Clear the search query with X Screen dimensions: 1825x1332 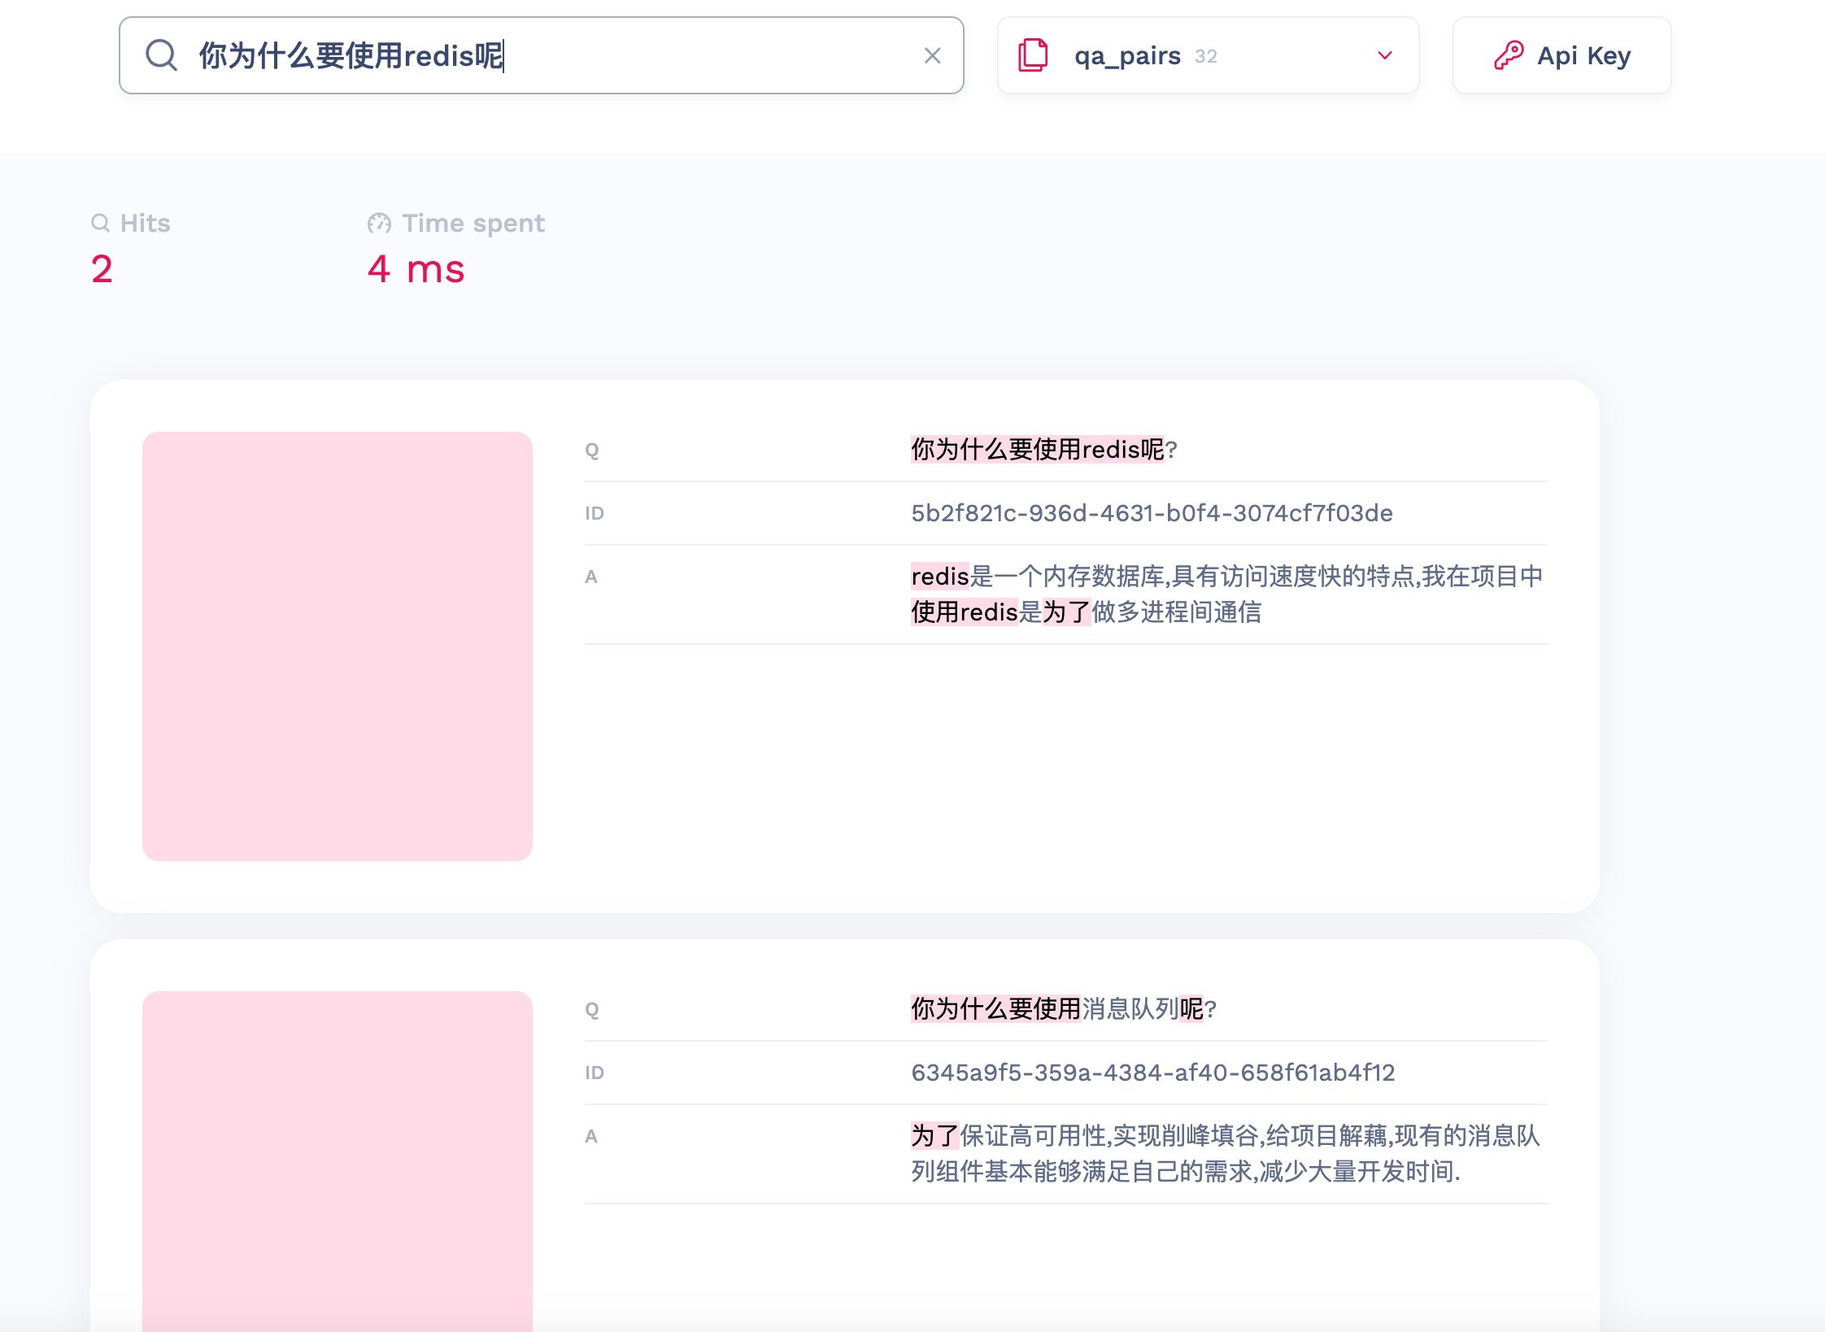point(932,55)
